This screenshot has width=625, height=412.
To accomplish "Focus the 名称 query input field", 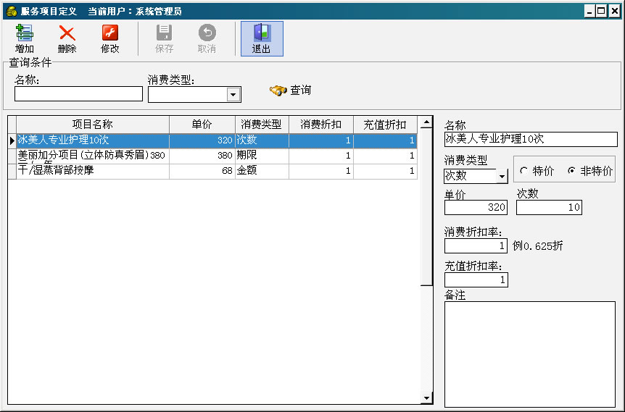I will (x=78, y=94).
